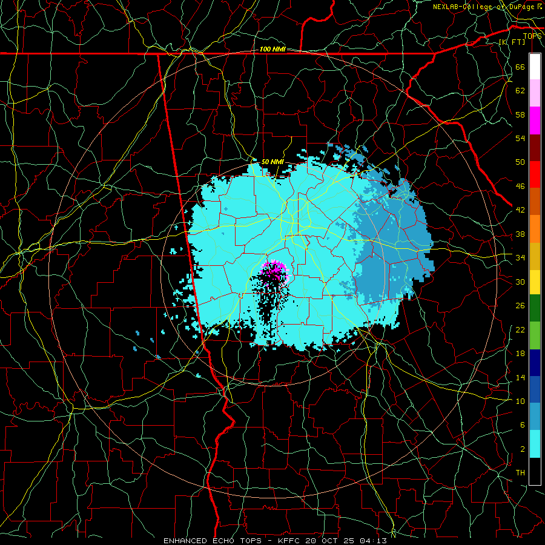Screen dimensions: 545x545
Task: Click the navy blue legend swatch
Action: click(x=535, y=363)
